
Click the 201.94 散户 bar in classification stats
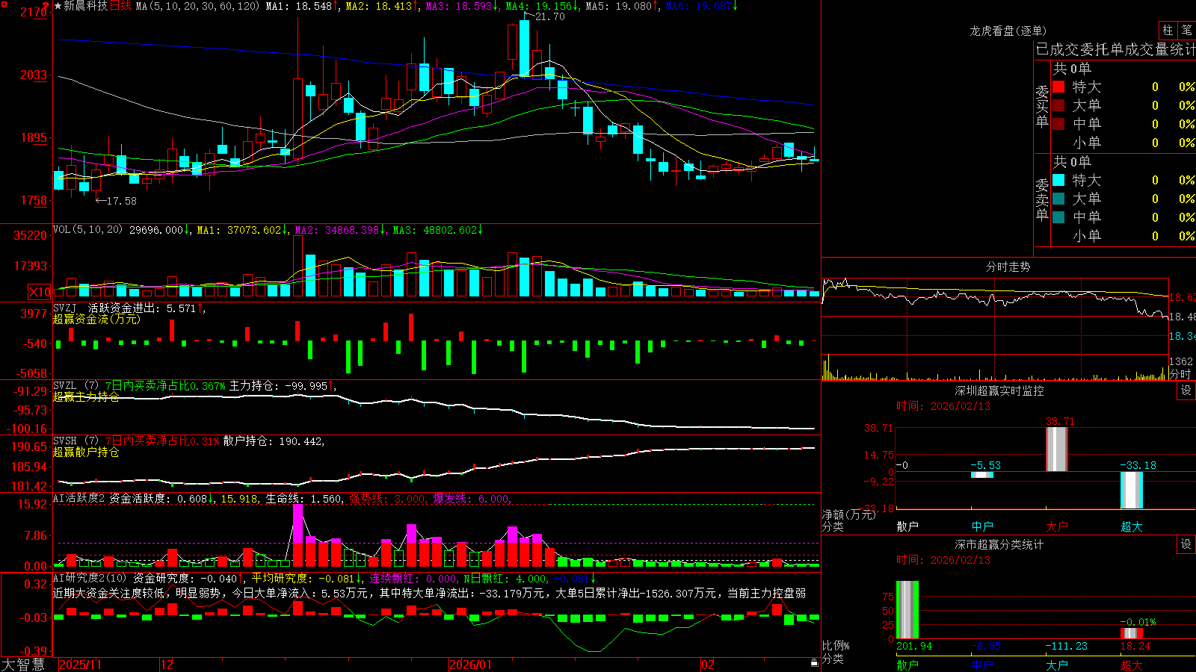click(x=907, y=609)
